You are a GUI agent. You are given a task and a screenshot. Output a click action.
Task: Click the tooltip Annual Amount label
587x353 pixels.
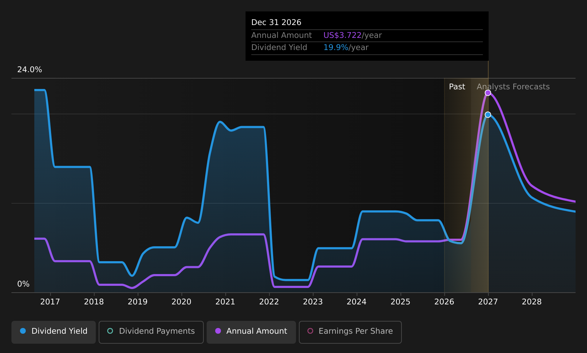pos(282,35)
